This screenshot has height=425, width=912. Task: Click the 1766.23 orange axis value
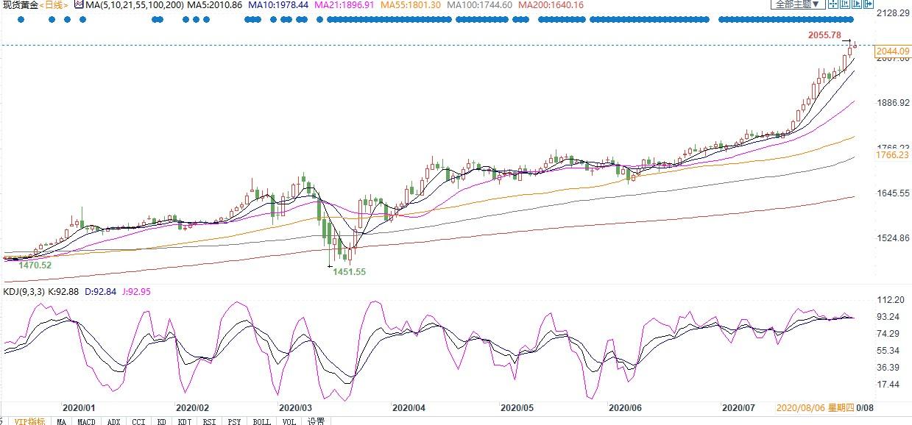click(x=892, y=155)
